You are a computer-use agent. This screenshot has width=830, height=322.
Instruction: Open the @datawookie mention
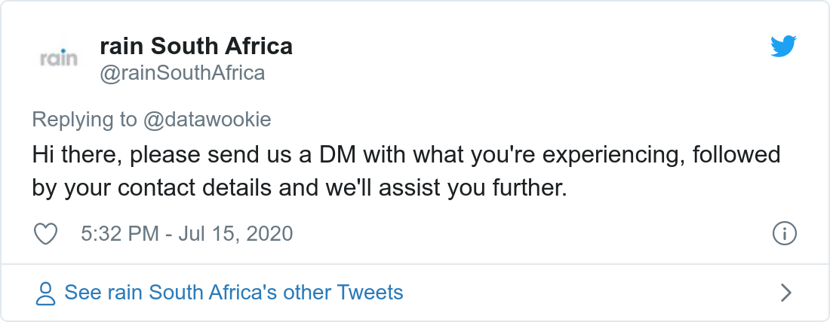click(207, 119)
